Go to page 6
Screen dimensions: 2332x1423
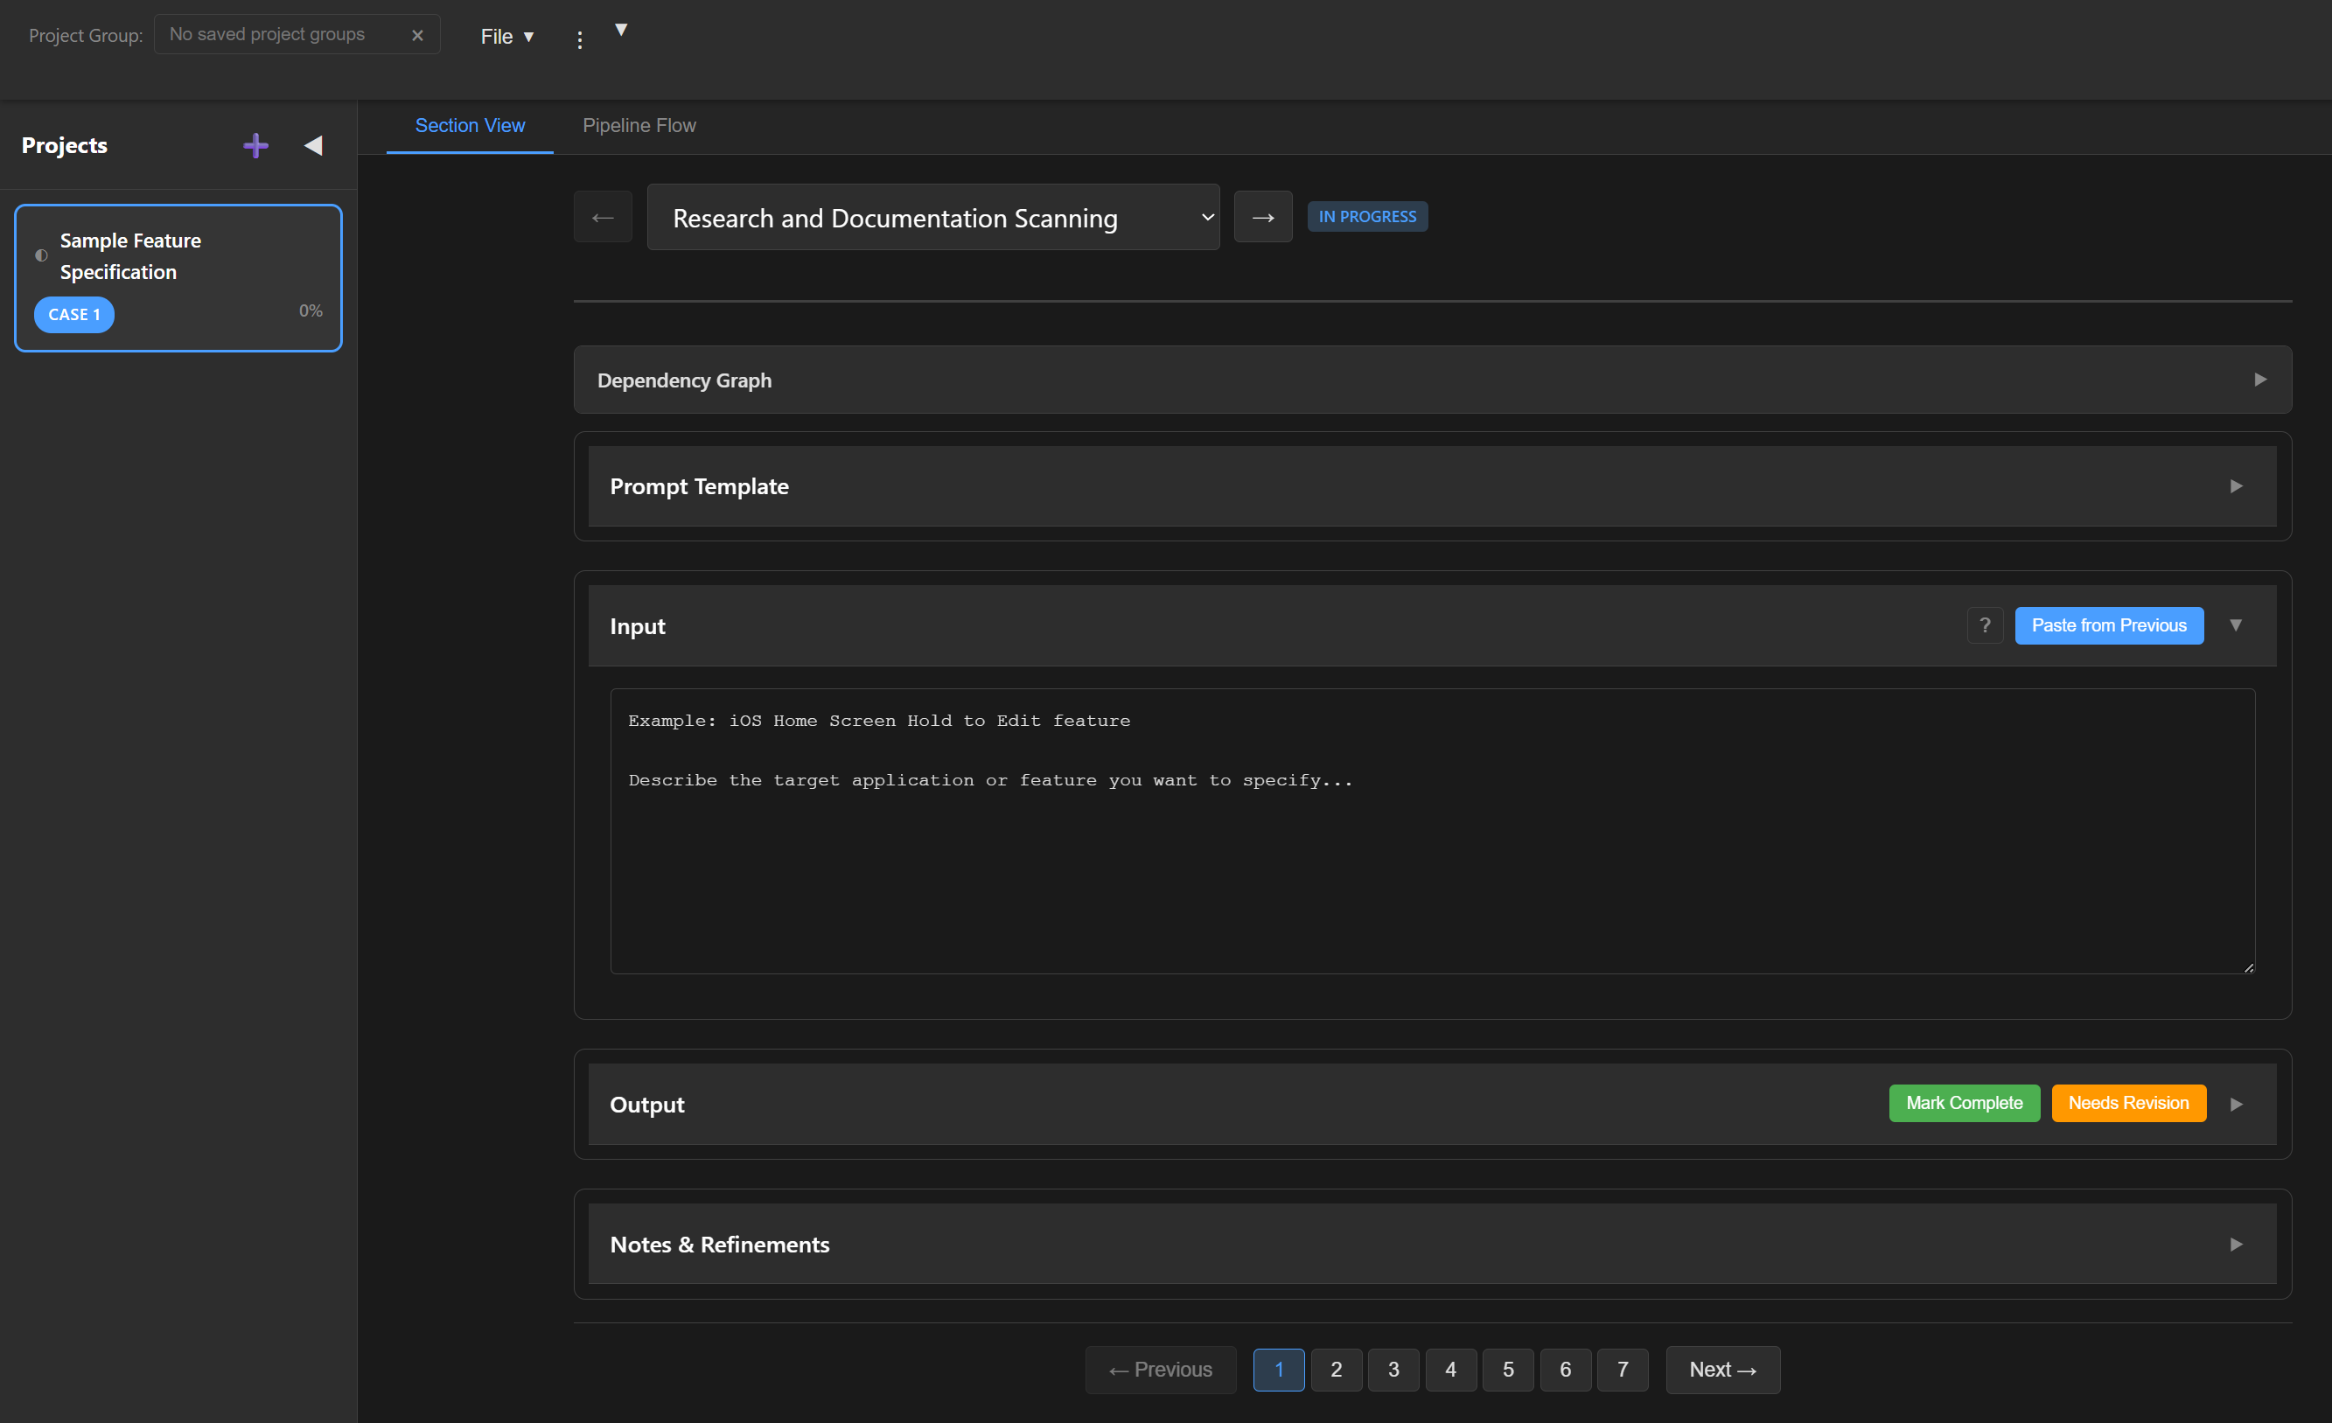coord(1566,1370)
